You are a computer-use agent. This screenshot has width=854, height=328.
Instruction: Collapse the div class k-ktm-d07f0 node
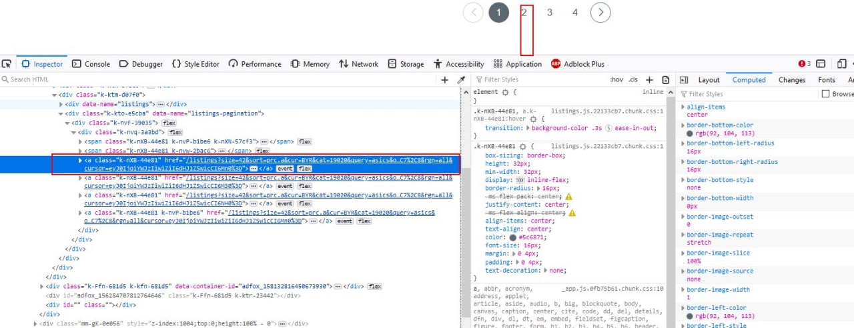coord(55,95)
